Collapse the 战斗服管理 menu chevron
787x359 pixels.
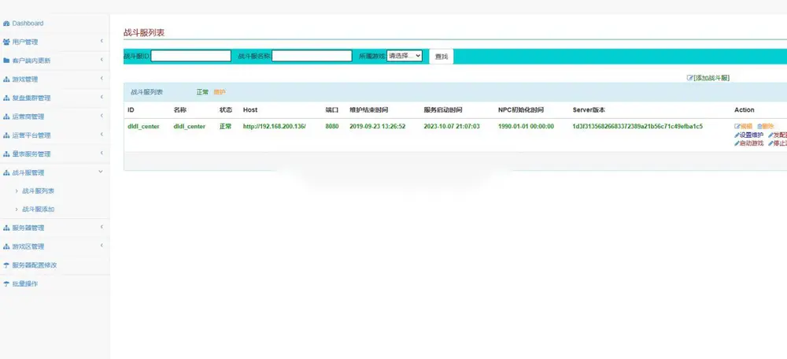click(101, 172)
